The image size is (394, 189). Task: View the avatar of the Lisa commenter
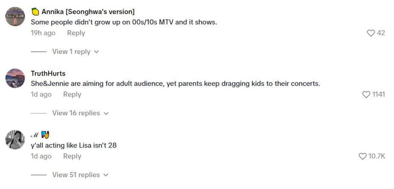pos(15,140)
